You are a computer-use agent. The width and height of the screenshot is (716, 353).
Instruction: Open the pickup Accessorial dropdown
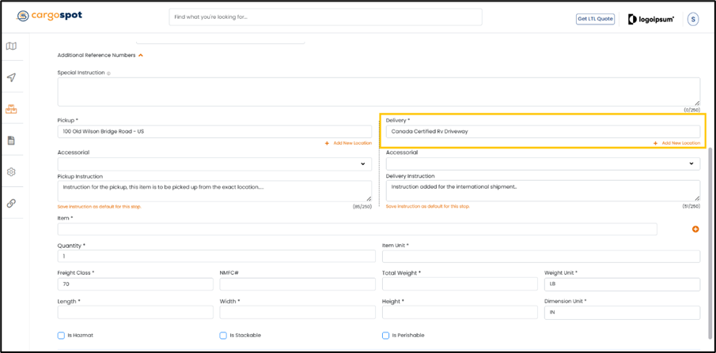pos(214,164)
